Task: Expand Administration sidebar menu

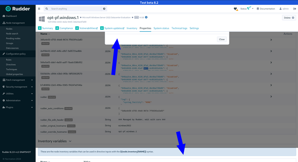Action: pyautogui.click(x=18, y=101)
